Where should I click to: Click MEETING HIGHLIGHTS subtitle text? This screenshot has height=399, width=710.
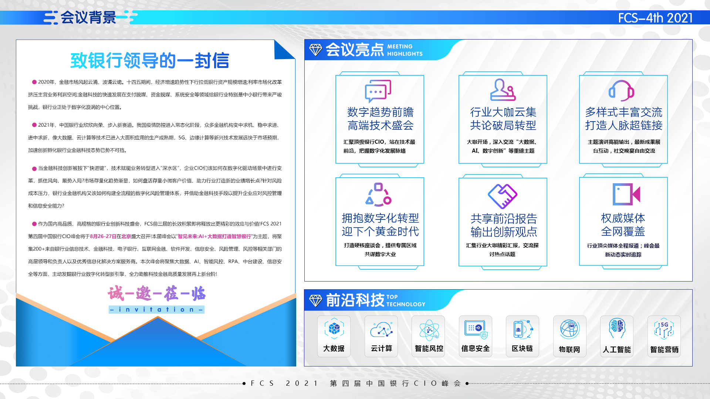[x=405, y=50]
